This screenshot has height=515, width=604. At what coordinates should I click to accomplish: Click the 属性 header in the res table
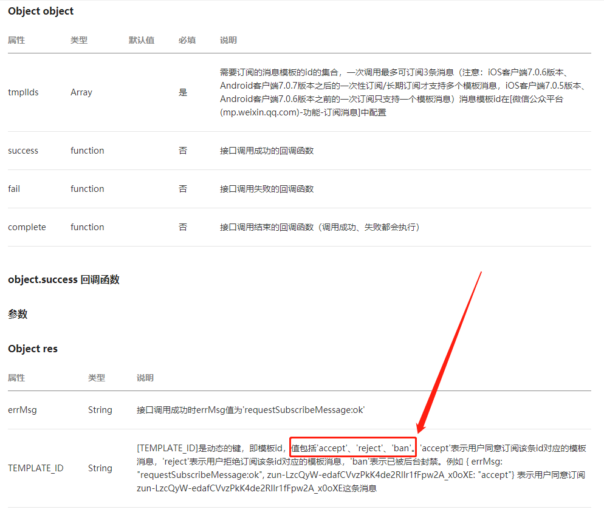(16, 378)
